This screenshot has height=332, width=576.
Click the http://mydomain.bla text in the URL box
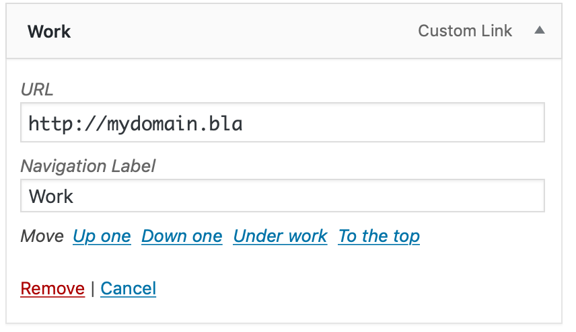coord(135,124)
